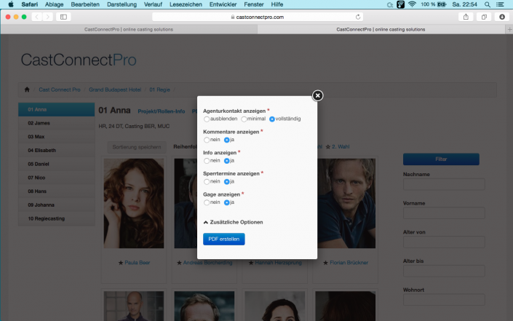The height and width of the screenshot is (321, 513).
Task: Open Spotlight search in menu bar
Action: click(x=488, y=4)
